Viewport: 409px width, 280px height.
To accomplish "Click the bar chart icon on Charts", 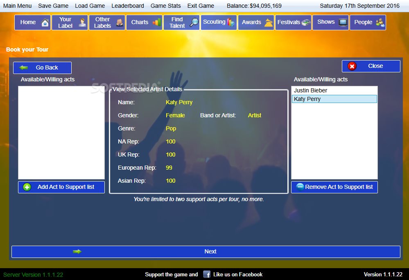I will pyautogui.click(x=157, y=22).
